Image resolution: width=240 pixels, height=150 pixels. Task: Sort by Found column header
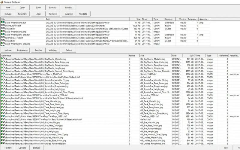(x=134, y=56)
